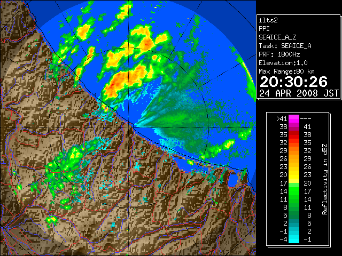Click the "Reflectivity in dBZ" axis label
342x256 pixels.
325,179
